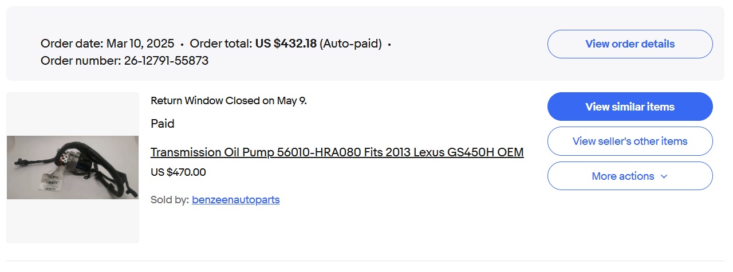
Task: Click the chevron arrow in More actions
Action: click(664, 176)
